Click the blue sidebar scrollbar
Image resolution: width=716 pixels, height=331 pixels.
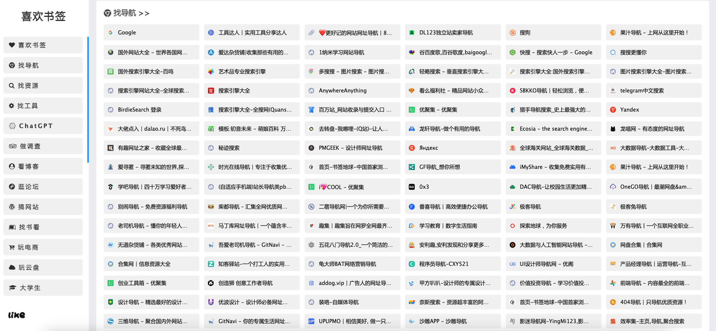click(x=88, y=100)
